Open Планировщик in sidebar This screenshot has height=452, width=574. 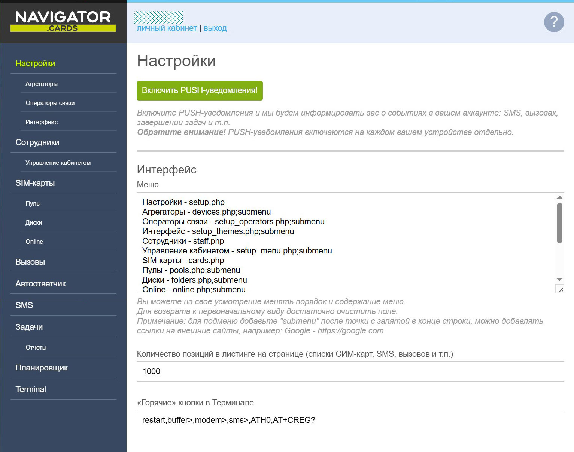click(x=42, y=368)
